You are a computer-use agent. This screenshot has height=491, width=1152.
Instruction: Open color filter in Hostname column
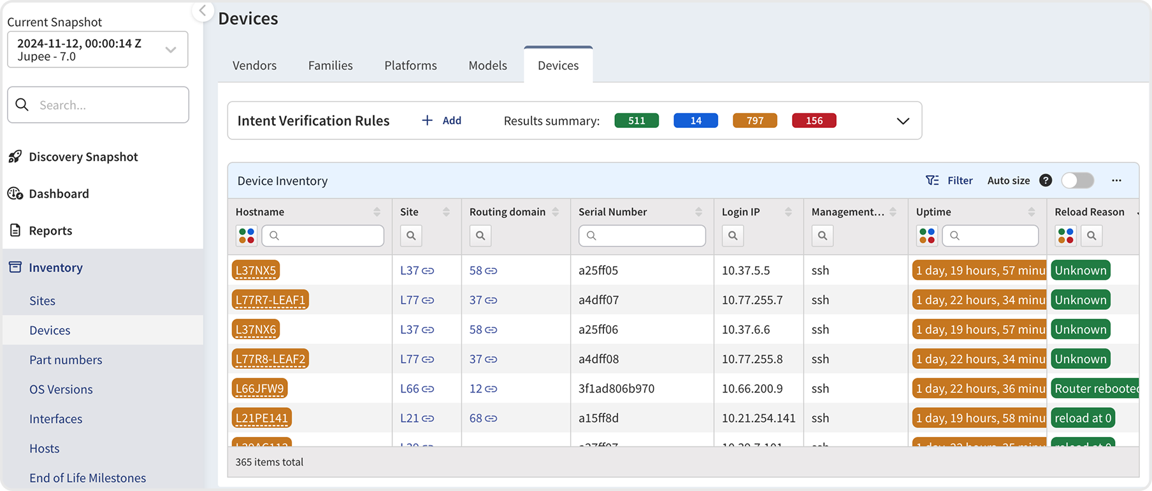[x=247, y=236]
